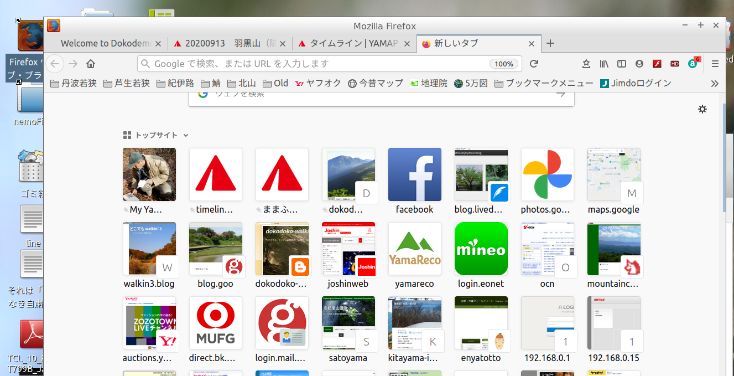Open the new tab settings gear
This screenshot has height=376, width=734.
[702, 109]
